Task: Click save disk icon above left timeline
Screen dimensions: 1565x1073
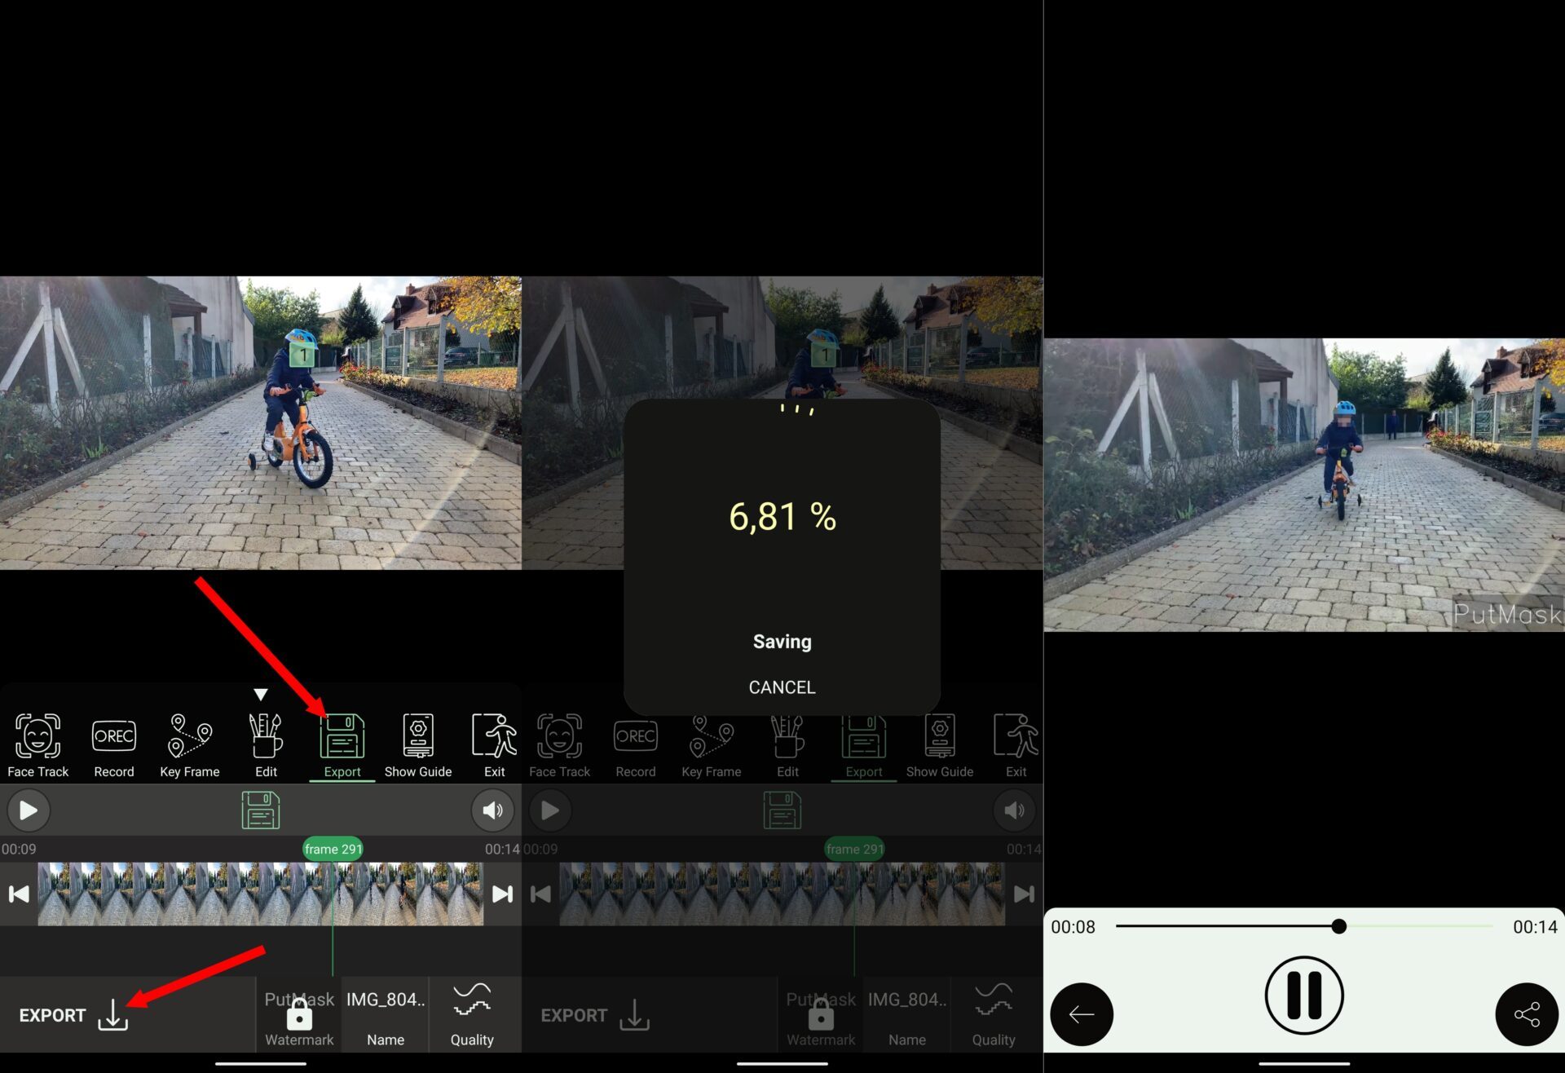Action: 261,810
